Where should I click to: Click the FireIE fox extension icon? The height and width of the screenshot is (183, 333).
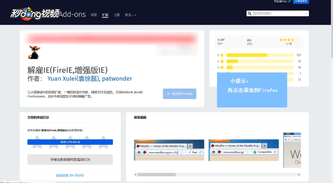[x=34, y=52]
